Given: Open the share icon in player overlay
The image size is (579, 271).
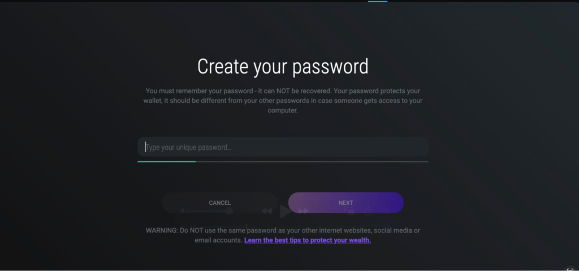Looking at the screenshot, I should click(369, 211).
